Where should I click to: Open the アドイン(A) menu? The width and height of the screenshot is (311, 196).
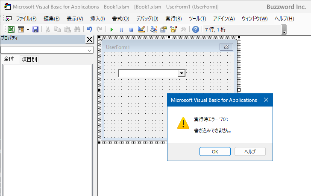point(224,19)
